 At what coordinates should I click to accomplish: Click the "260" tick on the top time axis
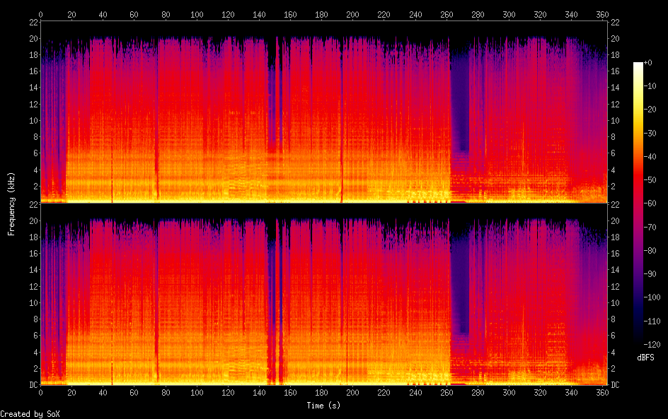click(x=447, y=14)
